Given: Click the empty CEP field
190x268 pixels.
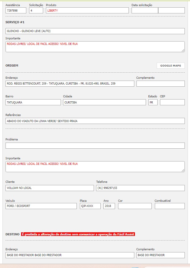Looking at the screenshot, I should tap(172, 102).
